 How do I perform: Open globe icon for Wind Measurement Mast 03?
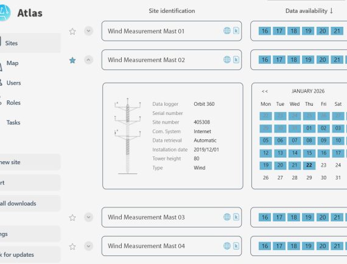(227, 217)
